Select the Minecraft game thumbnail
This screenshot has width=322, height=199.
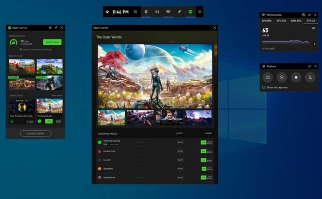[49, 66]
